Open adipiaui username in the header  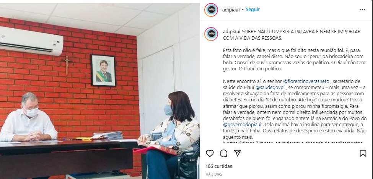(x=231, y=10)
